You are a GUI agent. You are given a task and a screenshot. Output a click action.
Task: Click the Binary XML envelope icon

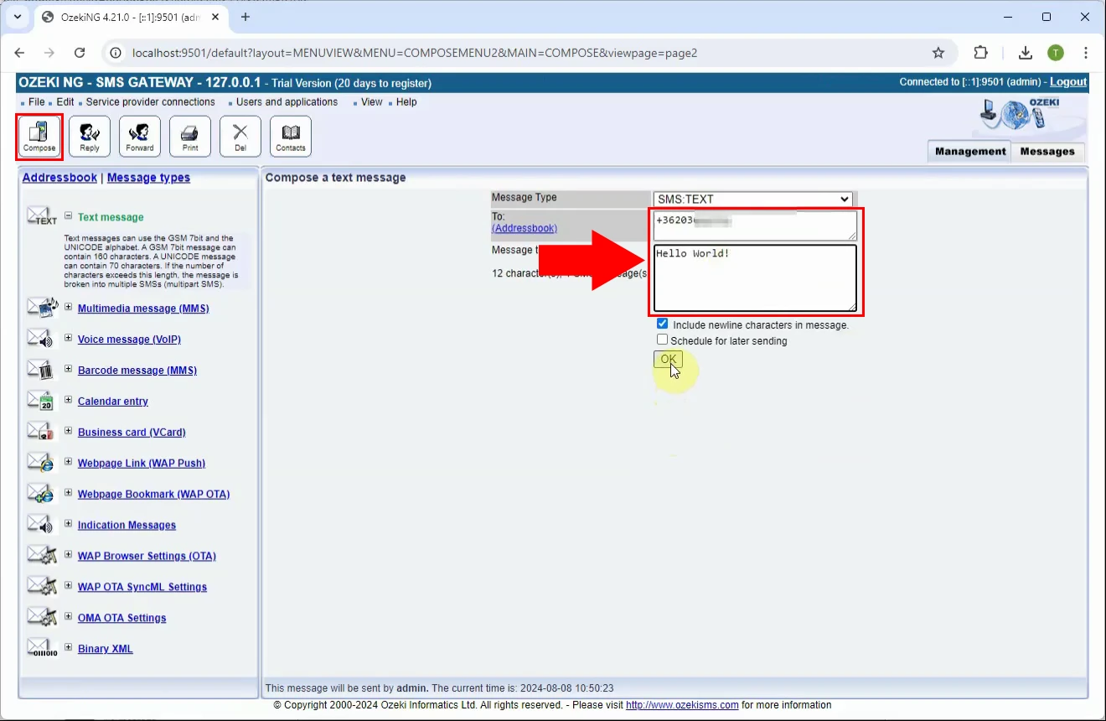[x=42, y=648]
